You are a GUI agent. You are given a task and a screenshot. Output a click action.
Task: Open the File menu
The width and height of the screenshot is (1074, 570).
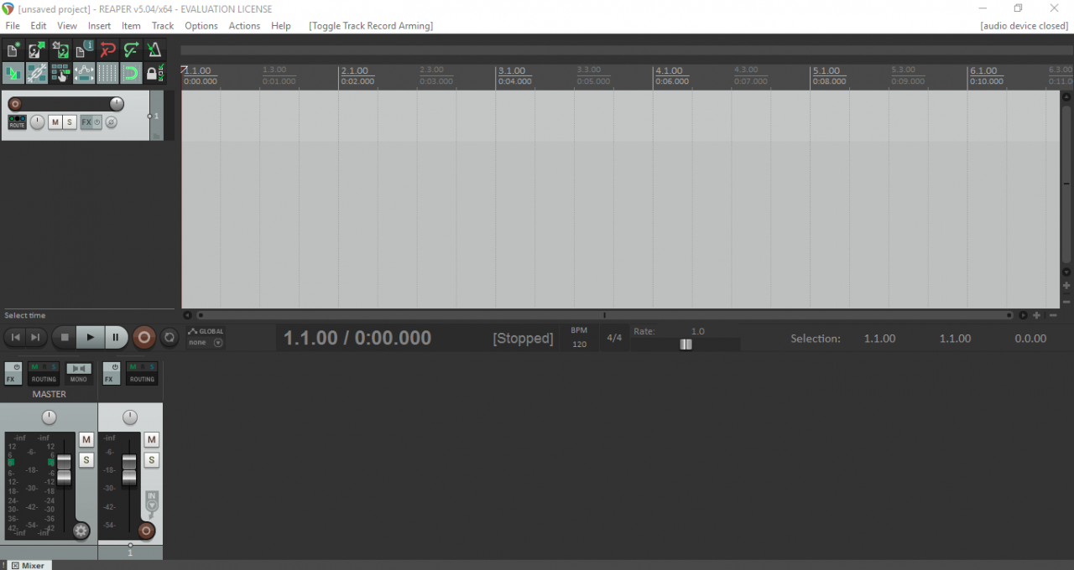pos(13,26)
